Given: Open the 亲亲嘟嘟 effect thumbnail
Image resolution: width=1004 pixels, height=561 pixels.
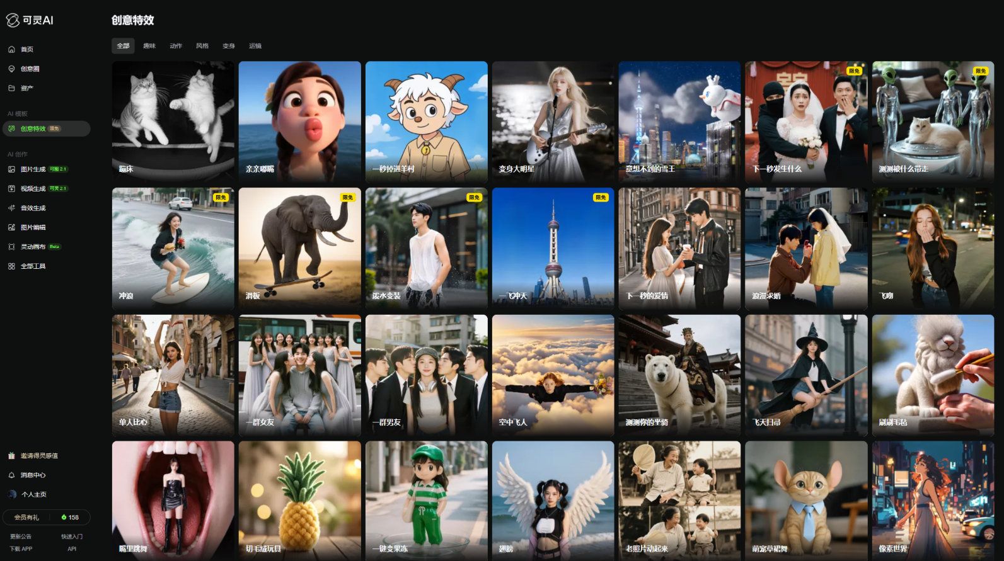Looking at the screenshot, I should tap(300, 122).
